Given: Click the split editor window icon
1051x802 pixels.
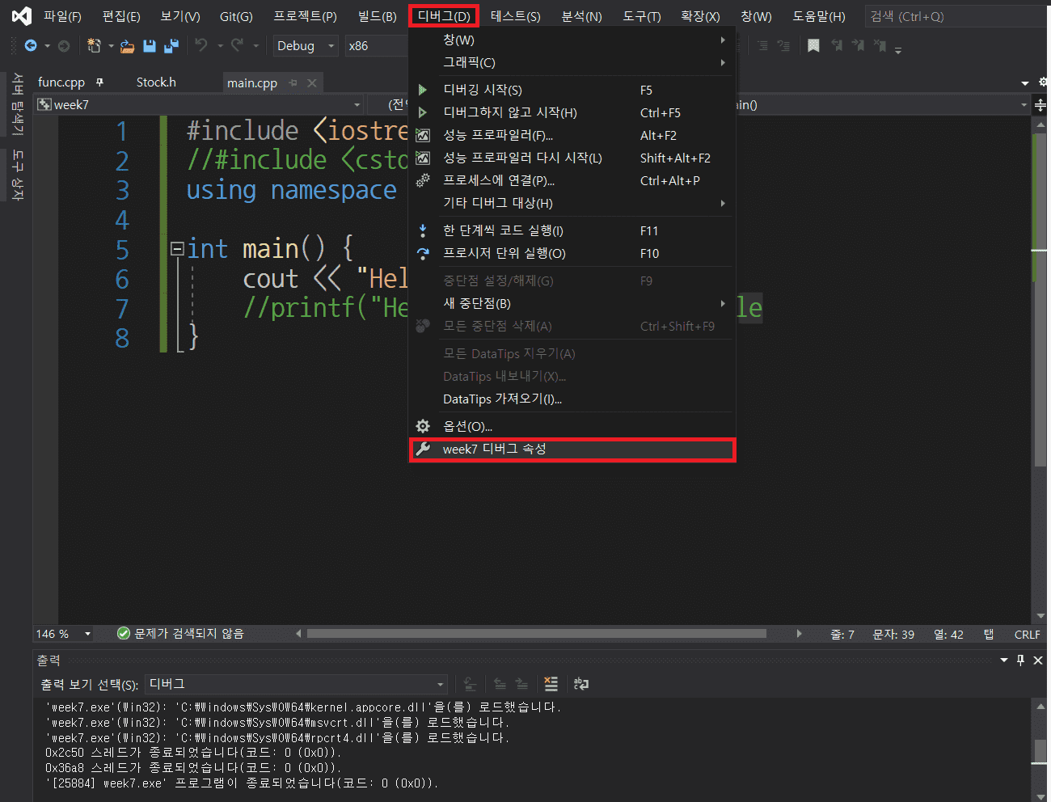Looking at the screenshot, I should [1041, 105].
